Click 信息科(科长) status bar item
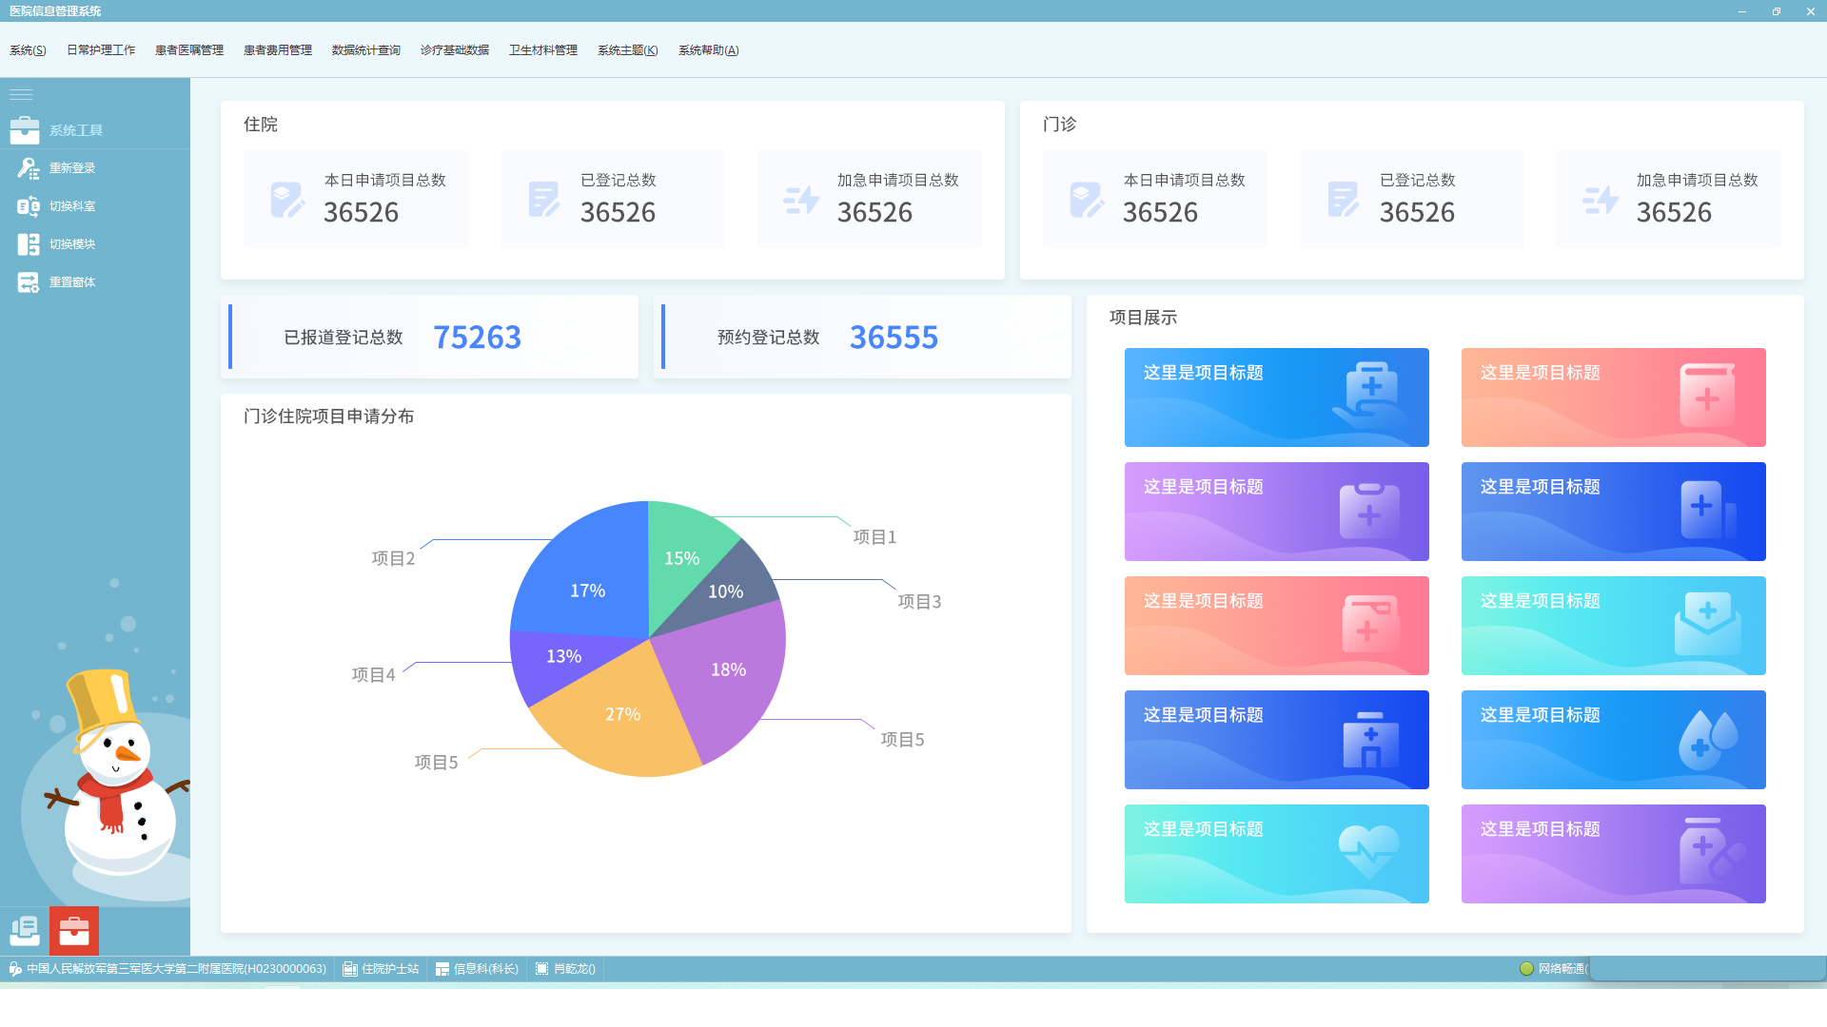This screenshot has height=1027, width=1827. click(x=478, y=969)
